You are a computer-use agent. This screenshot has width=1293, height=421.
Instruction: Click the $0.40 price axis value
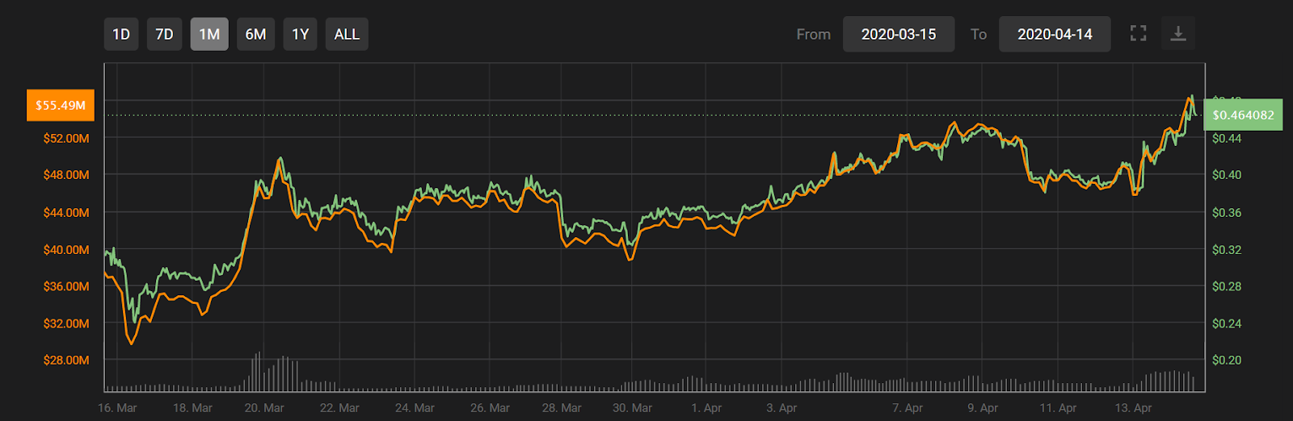(x=1227, y=174)
